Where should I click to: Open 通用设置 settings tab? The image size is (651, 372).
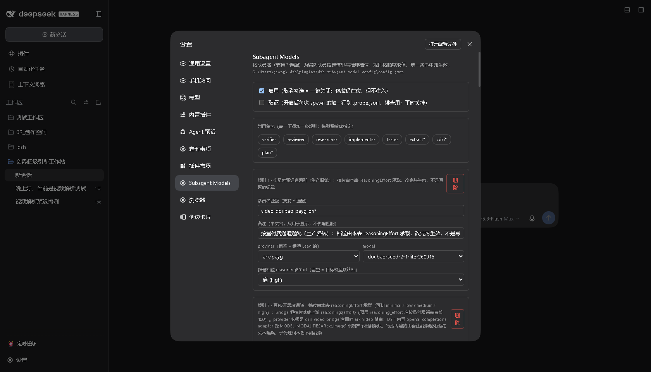(207, 64)
